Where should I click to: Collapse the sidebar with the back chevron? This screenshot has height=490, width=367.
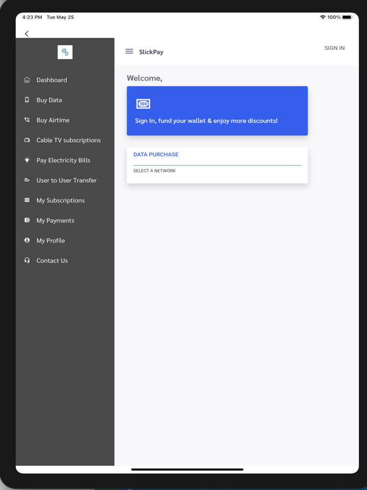coord(26,33)
